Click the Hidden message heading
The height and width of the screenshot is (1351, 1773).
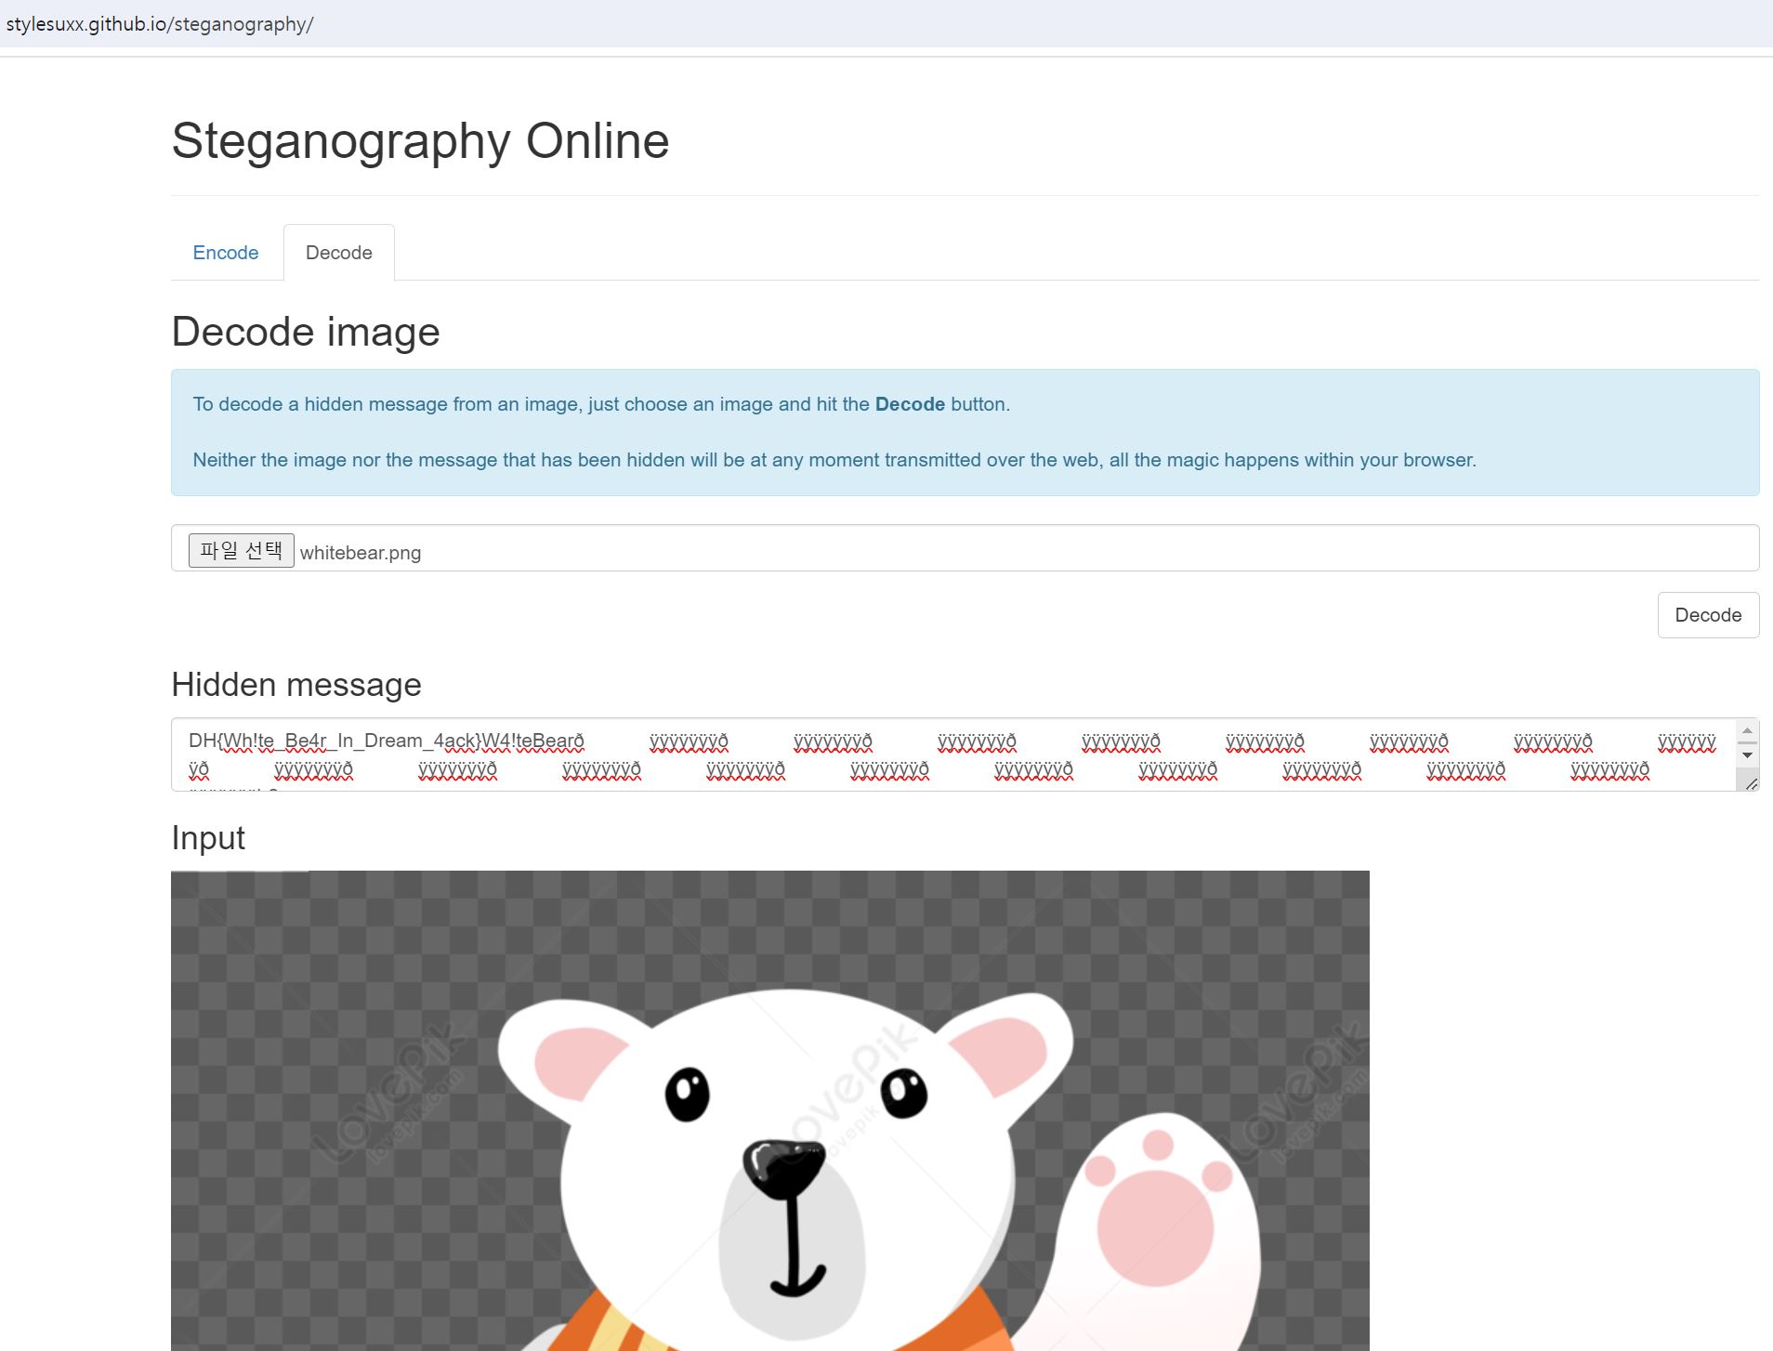click(x=296, y=685)
